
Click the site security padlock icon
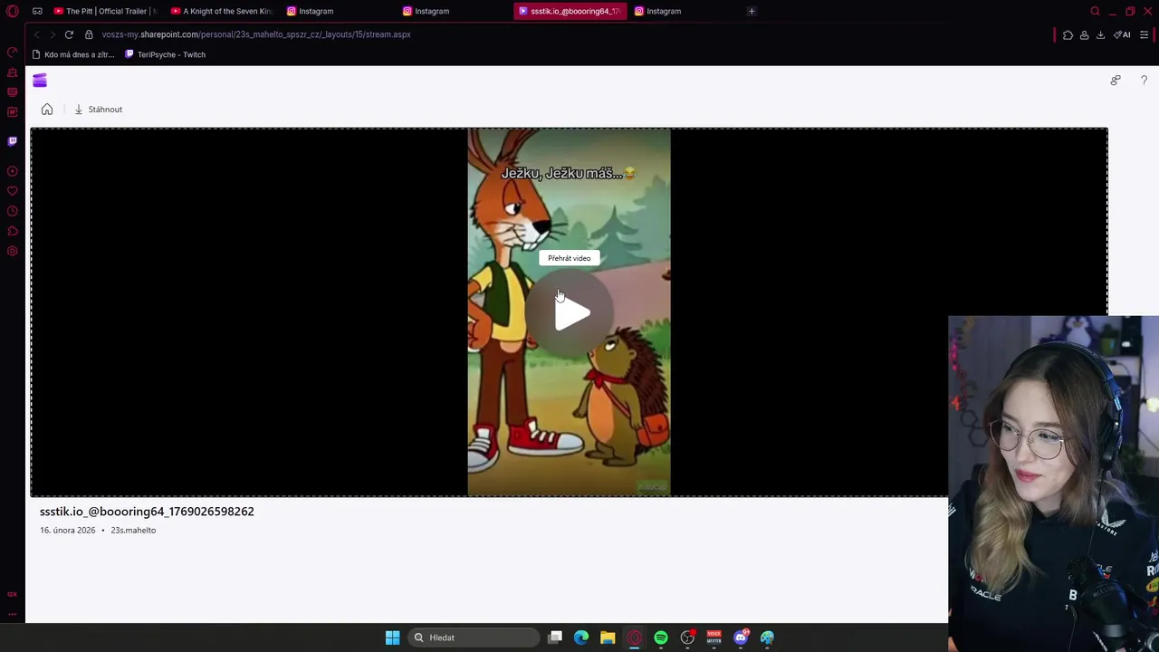point(89,34)
